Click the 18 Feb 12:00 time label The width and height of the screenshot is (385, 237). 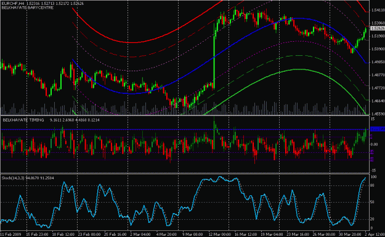coord(63,235)
